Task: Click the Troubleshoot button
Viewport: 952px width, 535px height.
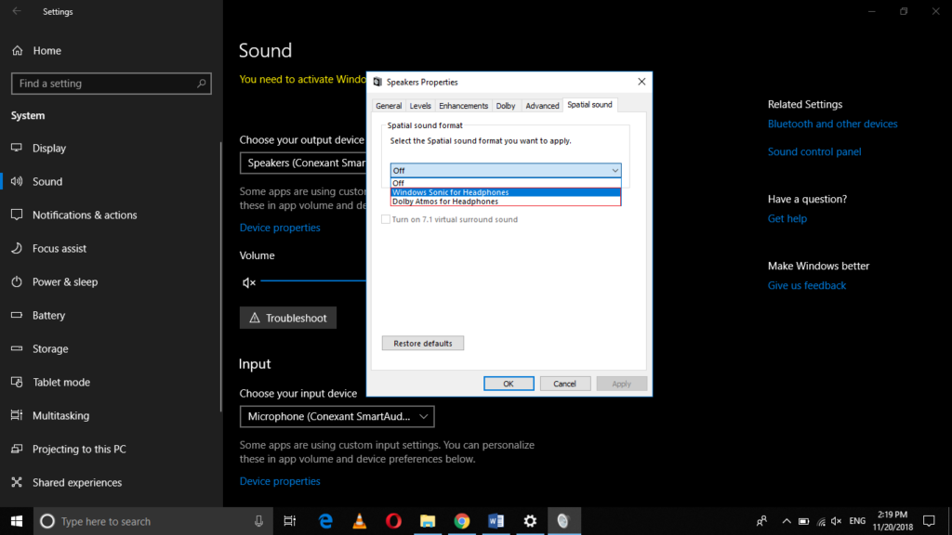Action: [x=288, y=318]
